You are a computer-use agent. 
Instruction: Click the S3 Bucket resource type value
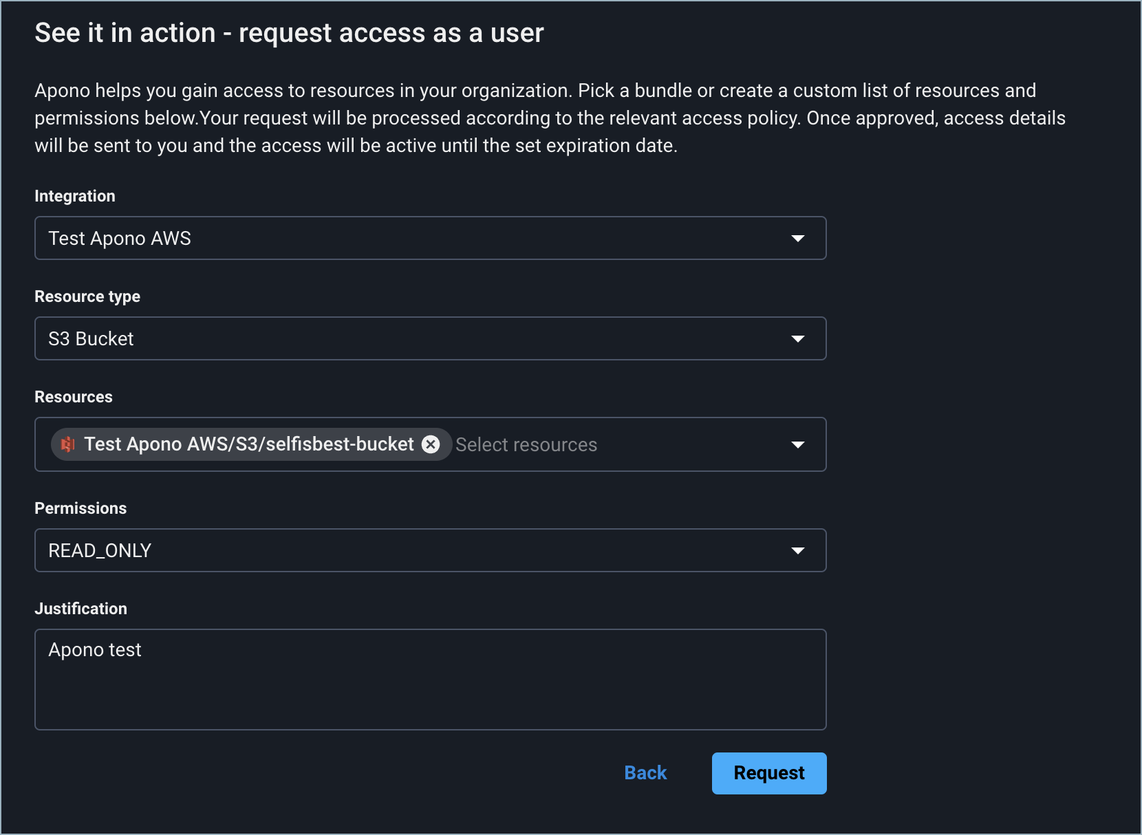tap(91, 339)
